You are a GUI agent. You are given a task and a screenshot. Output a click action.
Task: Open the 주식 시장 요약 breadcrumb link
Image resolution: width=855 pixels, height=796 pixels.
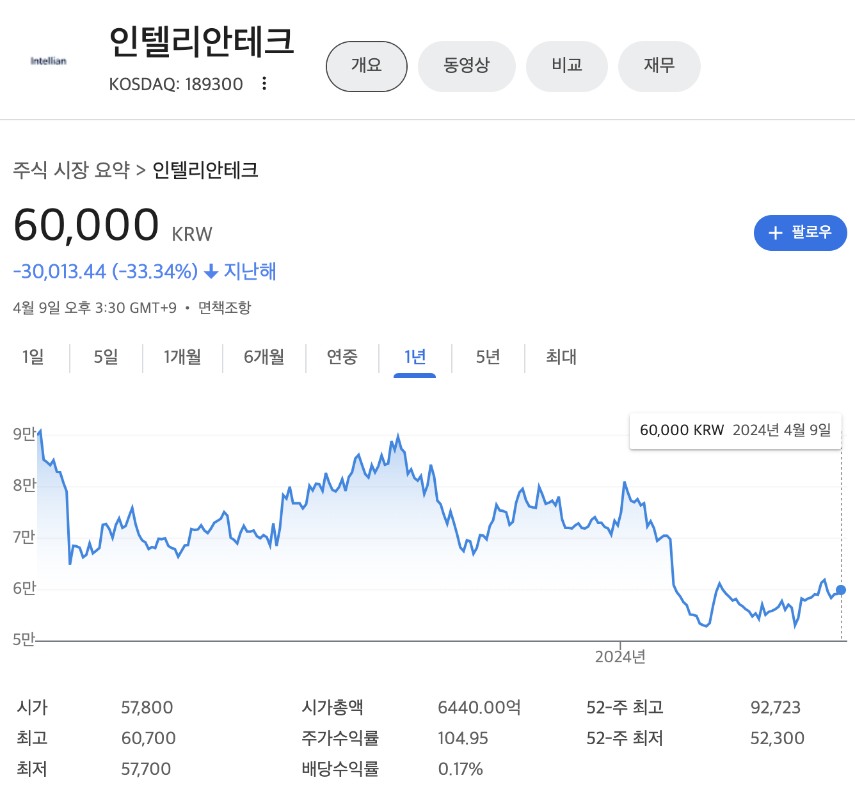(72, 170)
